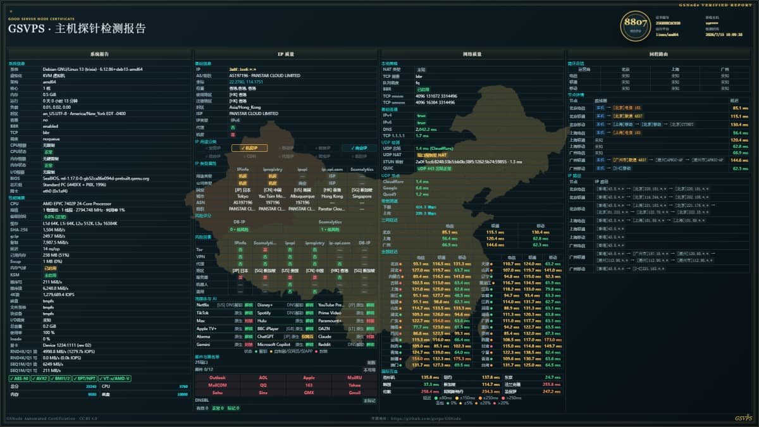
Task: Click the Netflix streaming unlock row
Action: click(224, 304)
